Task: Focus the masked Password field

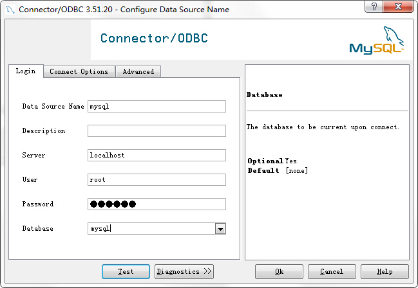Action: 157,204
